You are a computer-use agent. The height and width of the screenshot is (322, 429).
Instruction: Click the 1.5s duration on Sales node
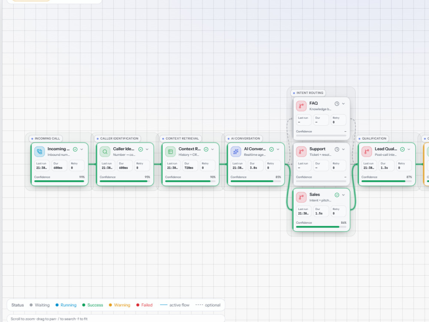tap(319, 213)
